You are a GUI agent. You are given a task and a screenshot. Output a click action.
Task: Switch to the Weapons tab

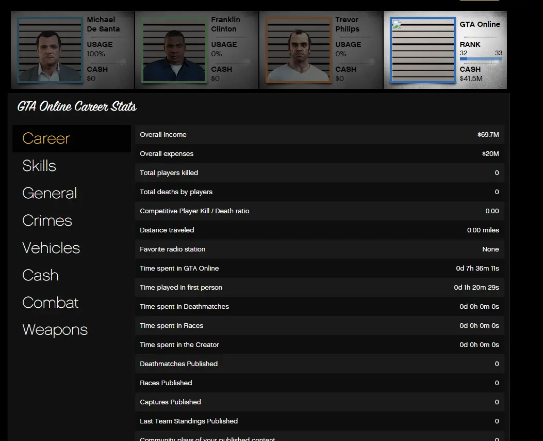[55, 330]
